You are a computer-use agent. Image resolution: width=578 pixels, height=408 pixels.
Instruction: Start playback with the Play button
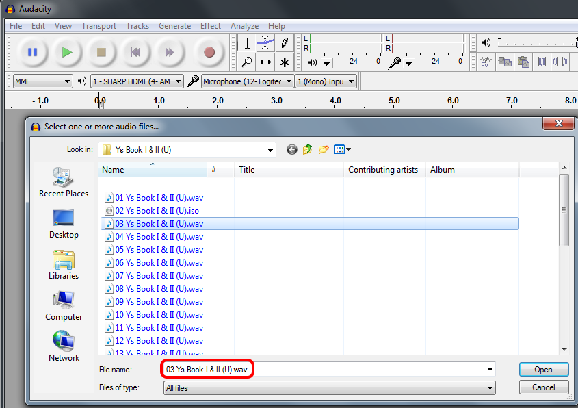click(67, 52)
